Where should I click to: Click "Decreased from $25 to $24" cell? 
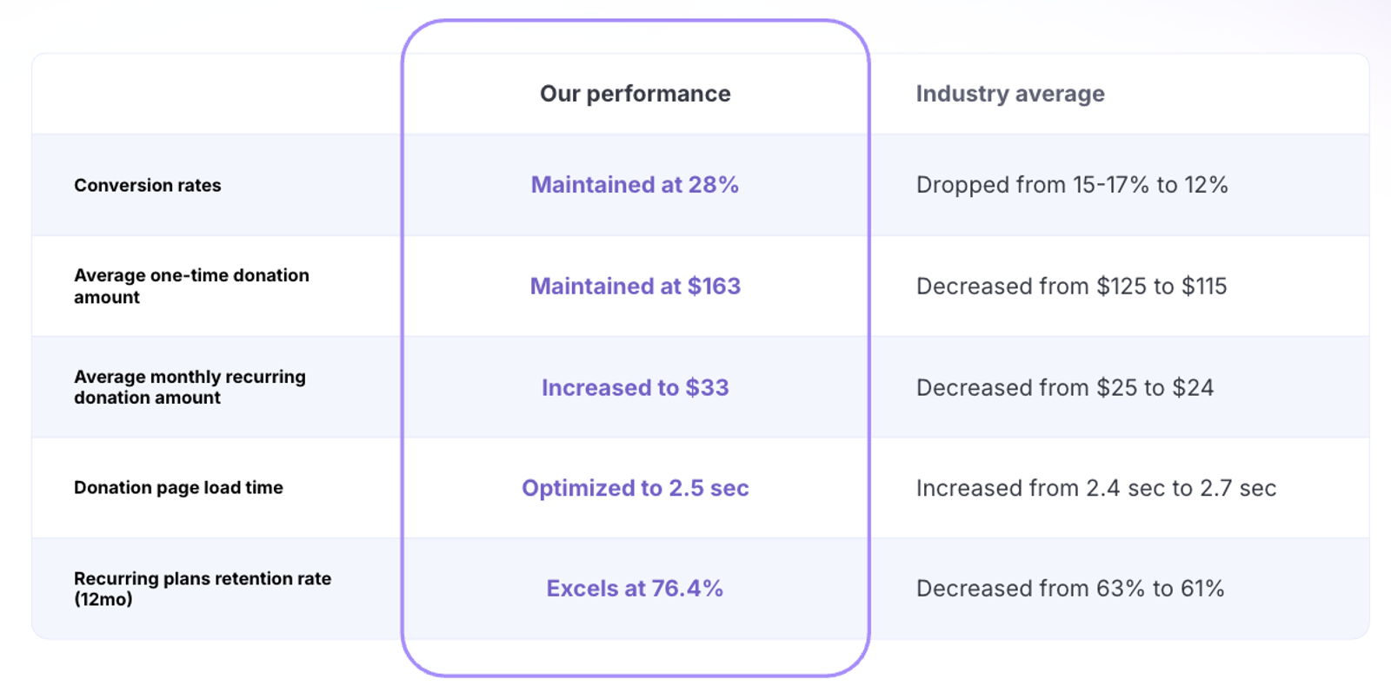1065,387
